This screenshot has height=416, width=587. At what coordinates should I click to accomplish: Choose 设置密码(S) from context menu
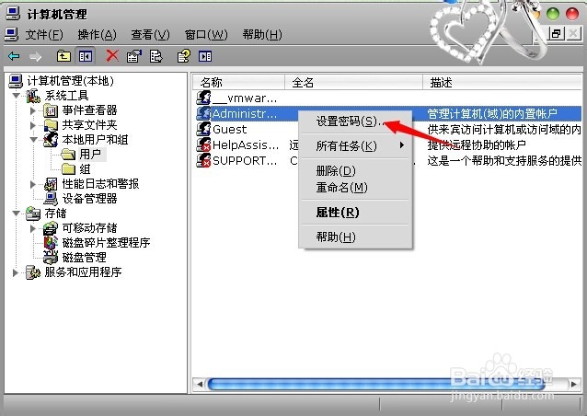click(x=356, y=121)
